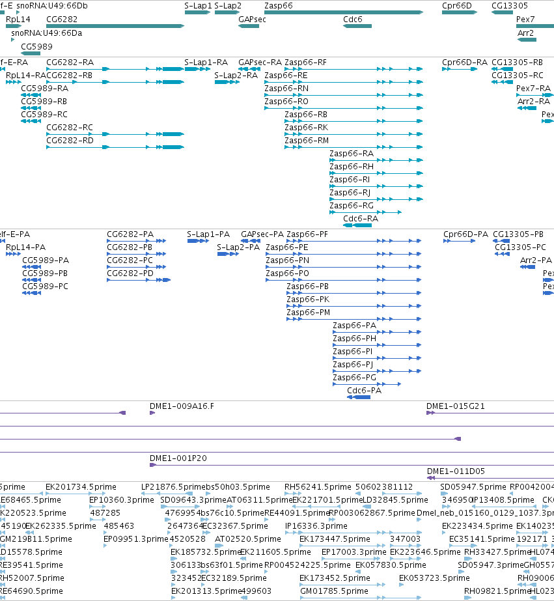Click transcript CG5989-RC
This screenshot has width=554, height=601.
[31, 121]
